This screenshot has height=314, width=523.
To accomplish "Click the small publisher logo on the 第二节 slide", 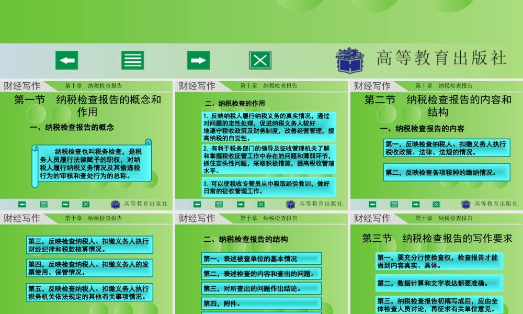I will click(465, 204).
